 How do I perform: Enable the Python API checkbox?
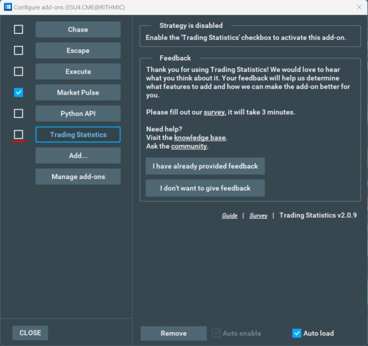pos(18,113)
